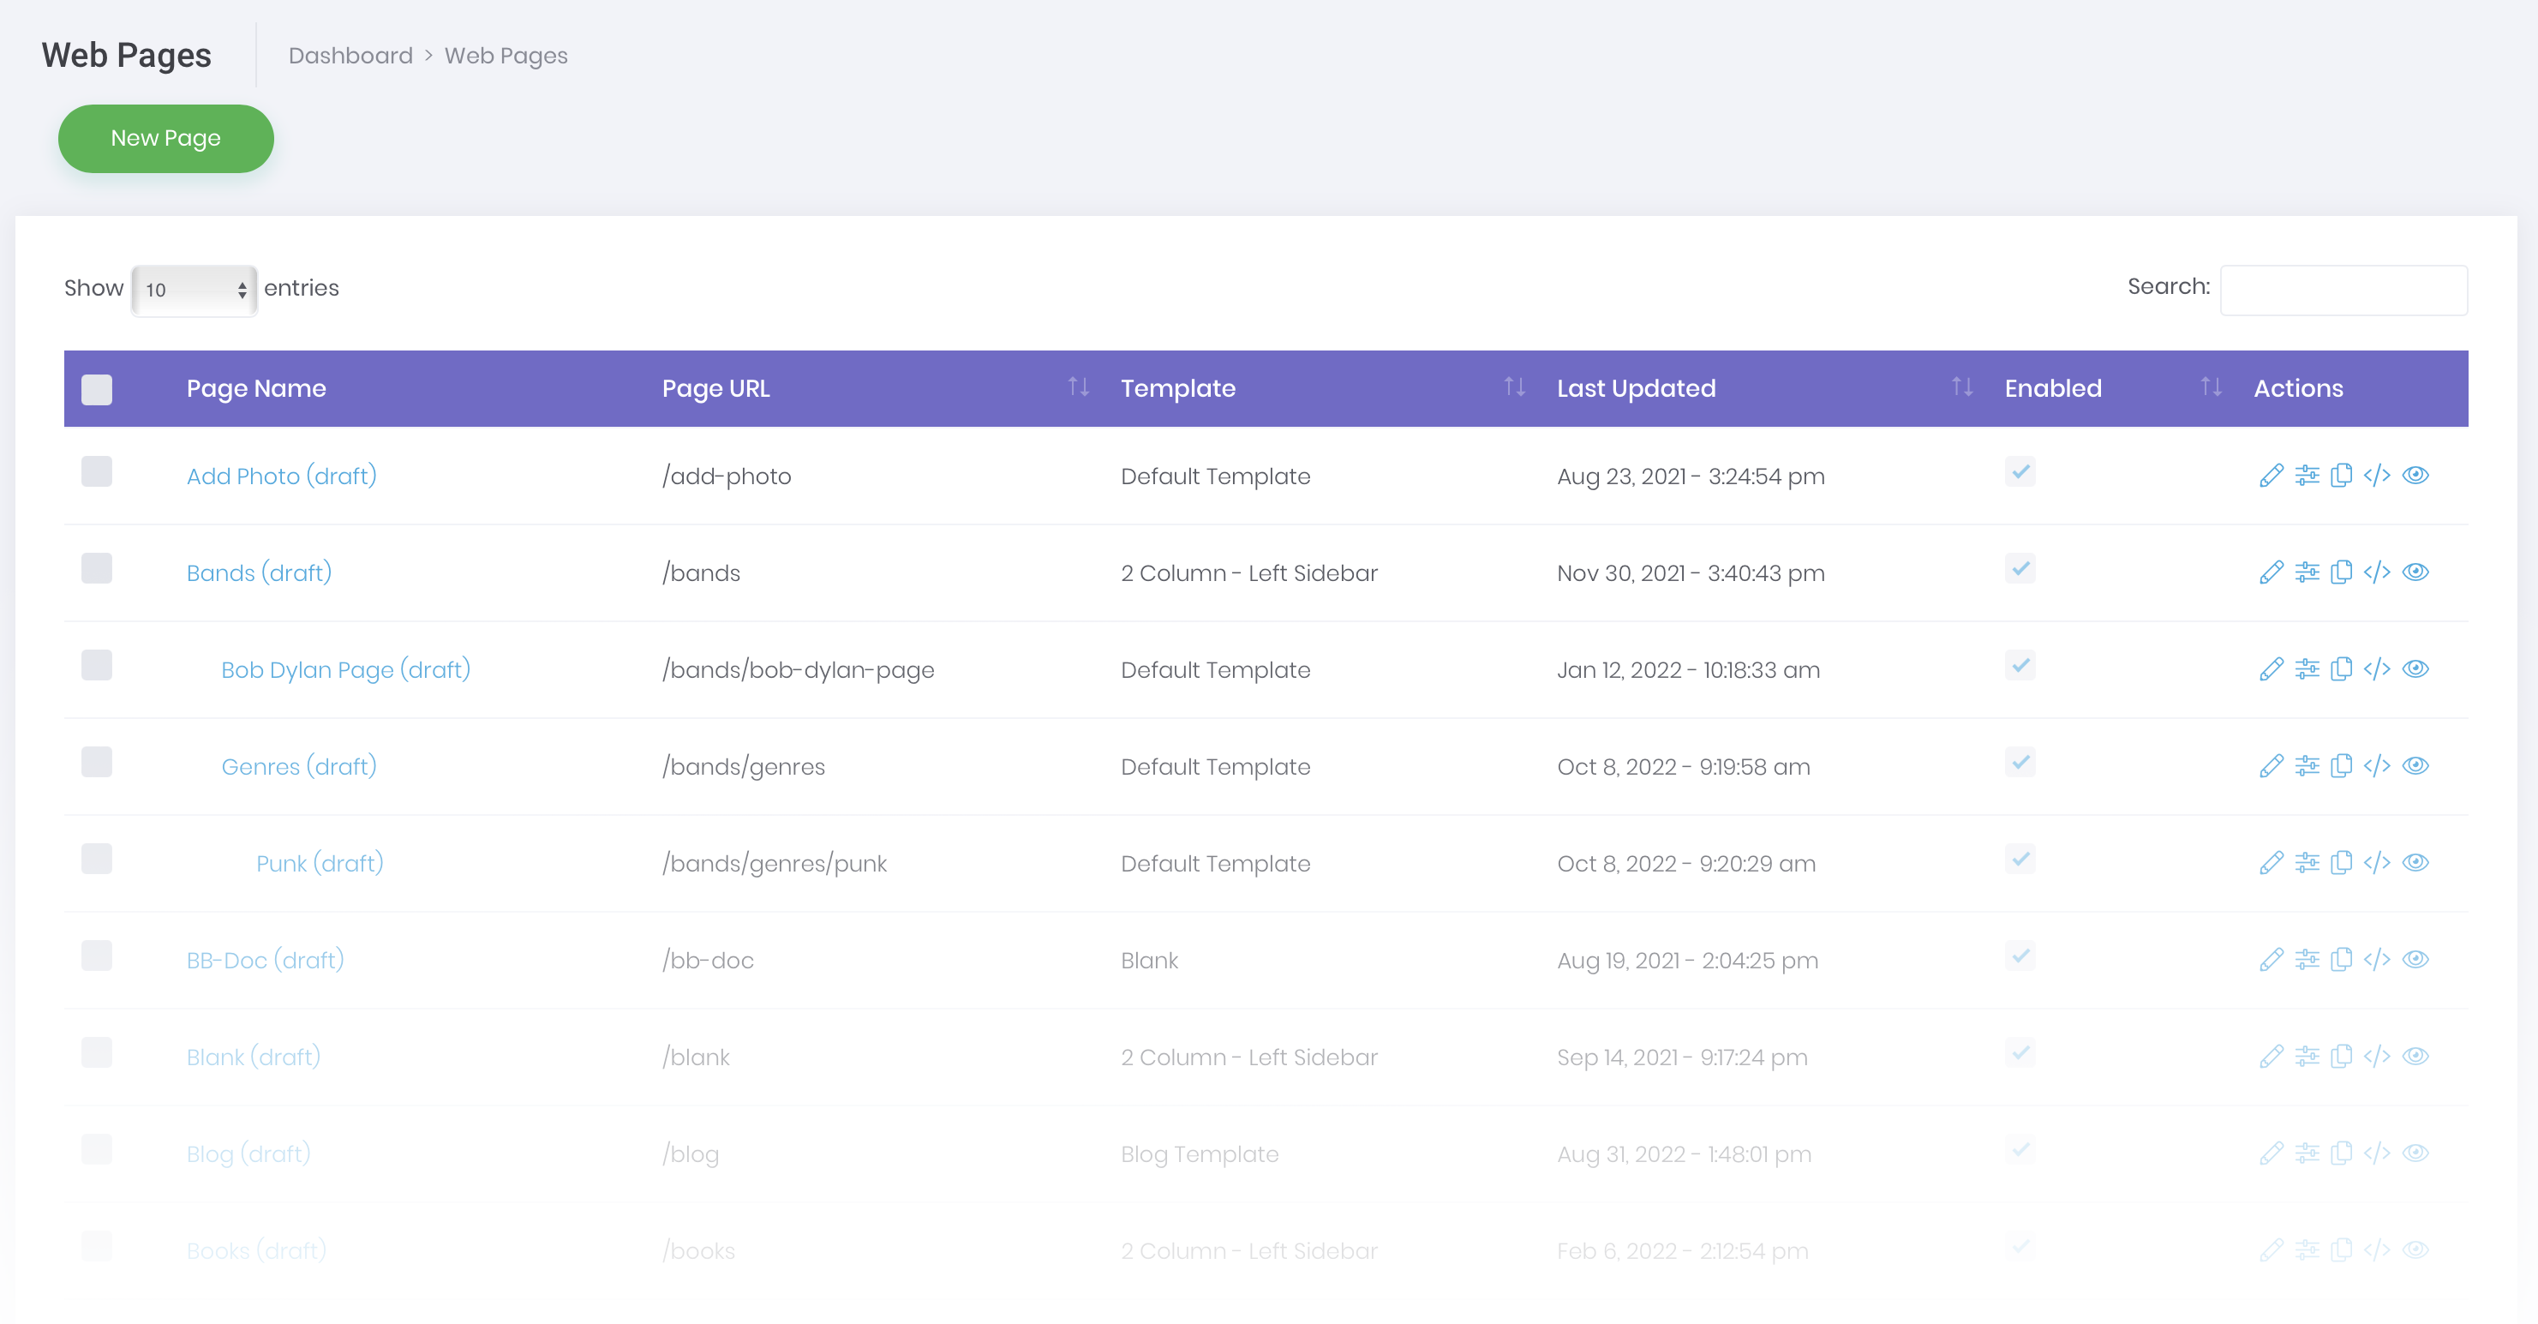The height and width of the screenshot is (1324, 2538).
Task: Edit Genres page via pencil icon
Action: [x=2271, y=765]
